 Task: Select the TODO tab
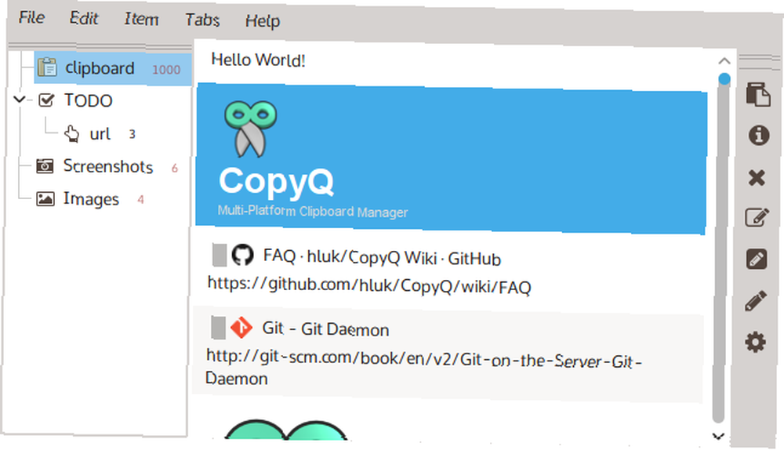(88, 100)
